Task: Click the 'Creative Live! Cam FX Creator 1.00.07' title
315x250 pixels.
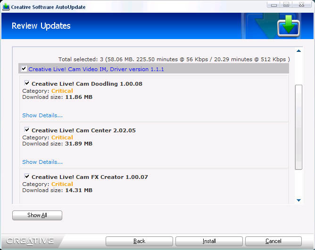Action: pos(90,177)
